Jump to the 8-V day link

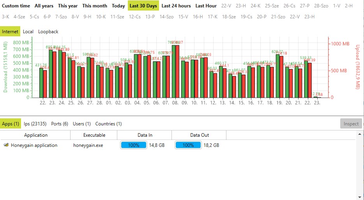click(x=75, y=17)
